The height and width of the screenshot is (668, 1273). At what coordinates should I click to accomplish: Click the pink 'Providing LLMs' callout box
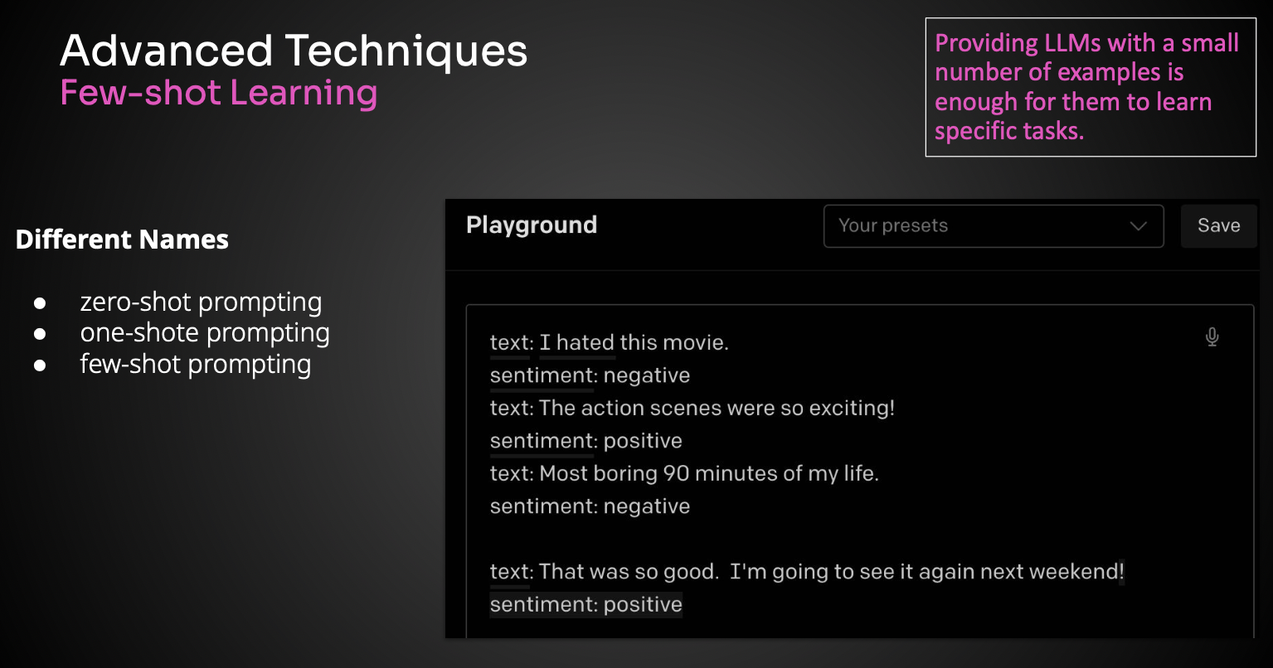(1091, 87)
